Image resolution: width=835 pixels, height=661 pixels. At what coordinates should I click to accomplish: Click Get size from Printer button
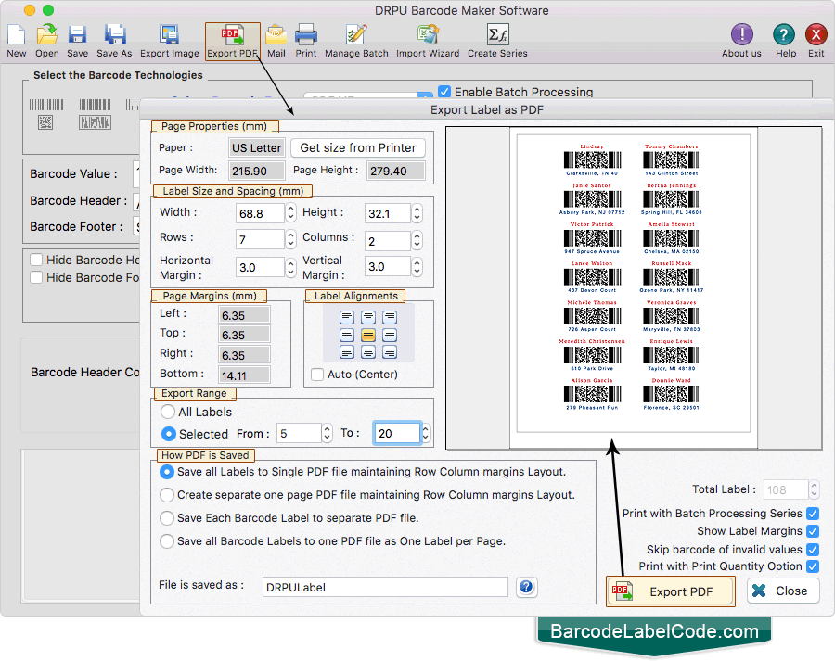[358, 148]
